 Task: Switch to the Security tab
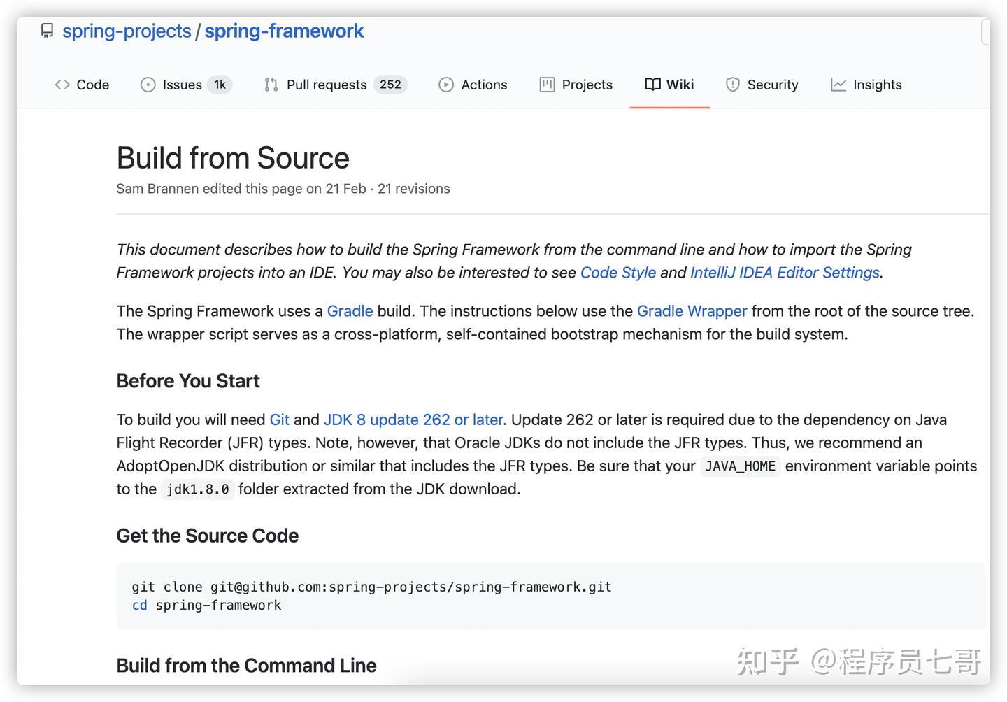point(772,84)
